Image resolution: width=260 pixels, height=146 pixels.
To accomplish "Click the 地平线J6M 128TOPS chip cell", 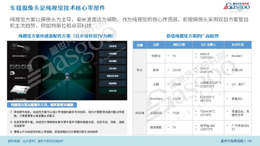I will click(x=208, y=127).
